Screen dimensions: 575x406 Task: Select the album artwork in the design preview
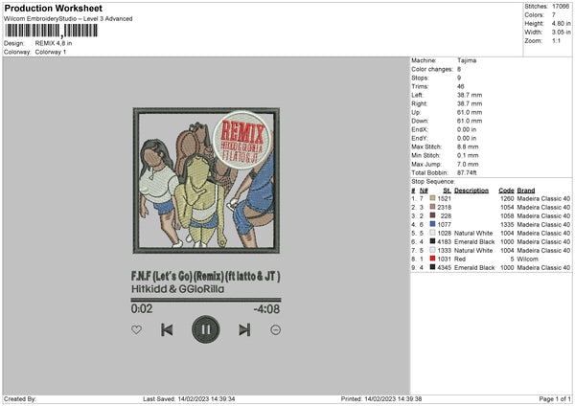tap(206, 181)
